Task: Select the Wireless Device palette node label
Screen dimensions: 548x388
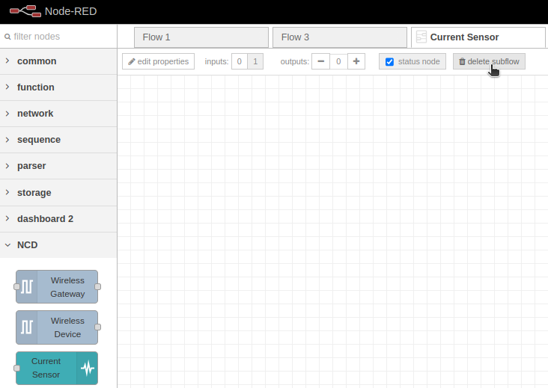Action: point(67,327)
